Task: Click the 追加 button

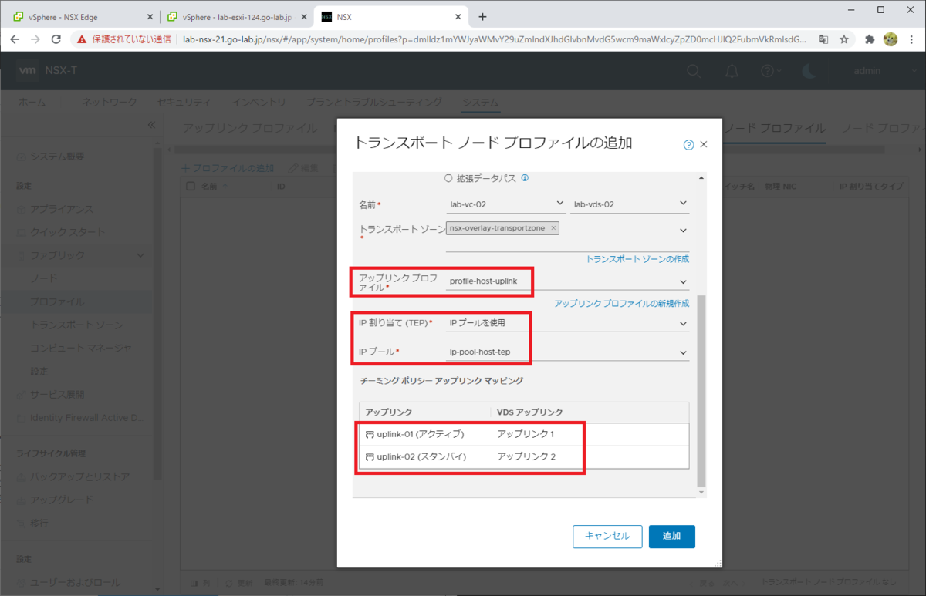Action: 671,537
